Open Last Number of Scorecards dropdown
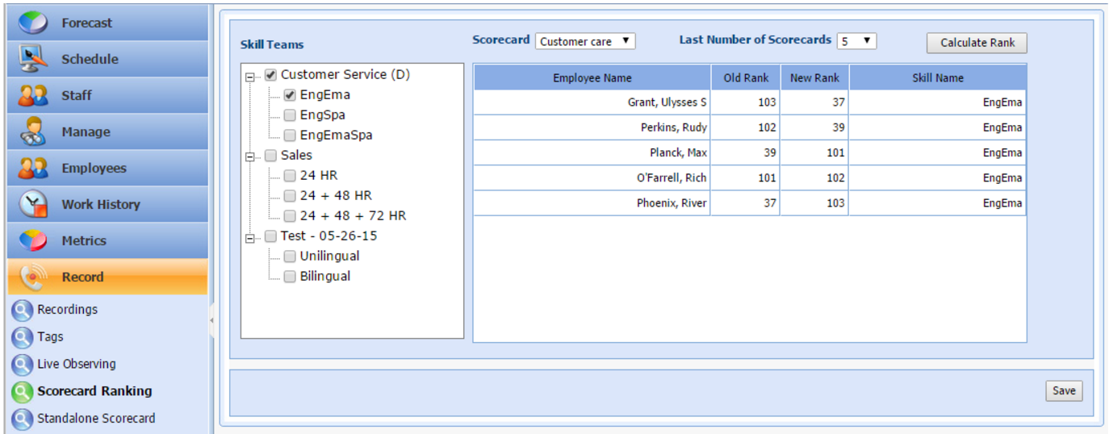This screenshot has width=1109, height=434. [856, 41]
